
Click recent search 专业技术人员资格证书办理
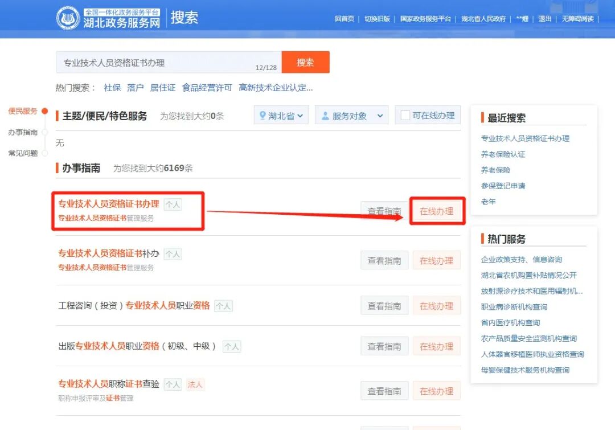(525, 138)
